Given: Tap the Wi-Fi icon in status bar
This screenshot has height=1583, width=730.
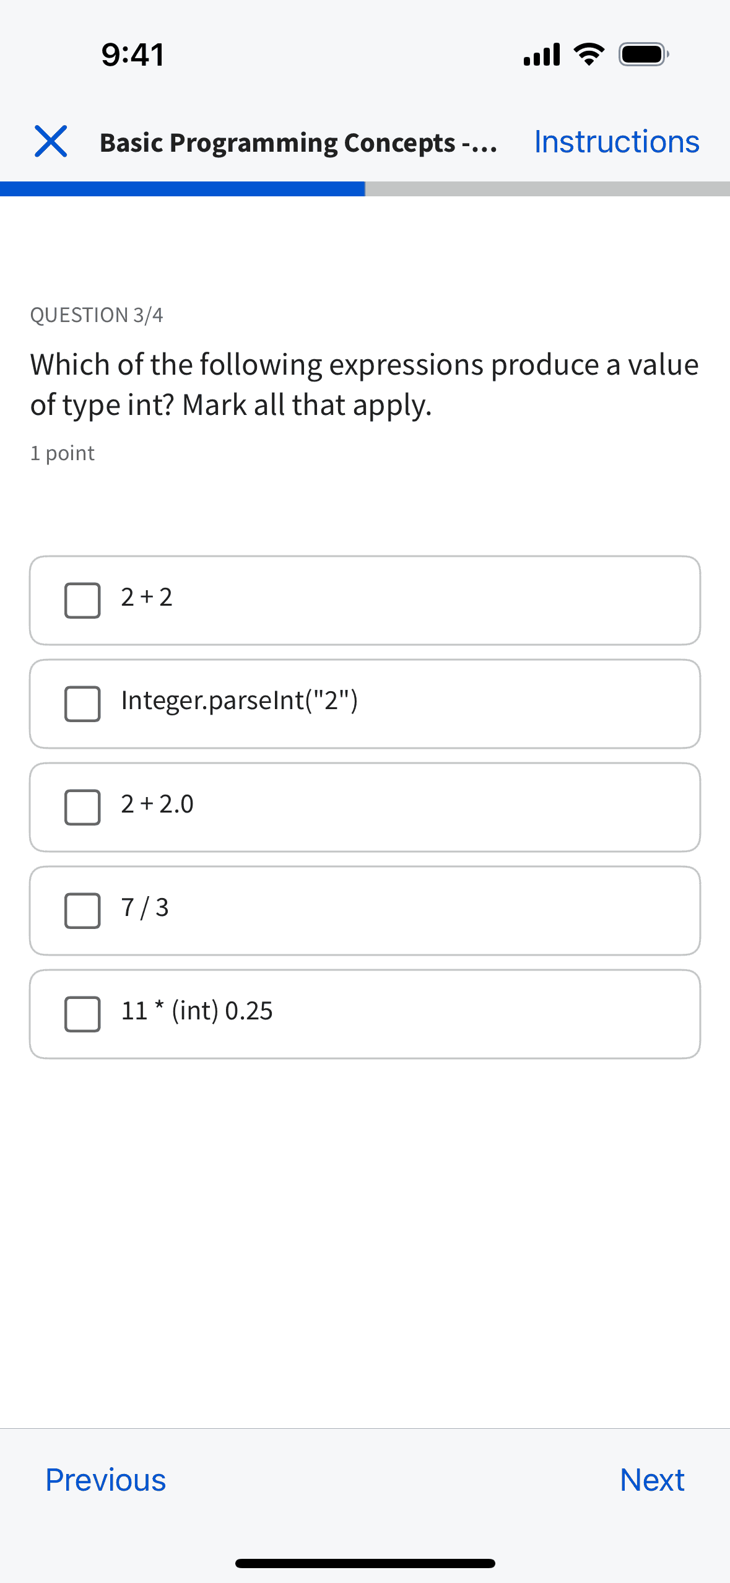Looking at the screenshot, I should tap(588, 54).
